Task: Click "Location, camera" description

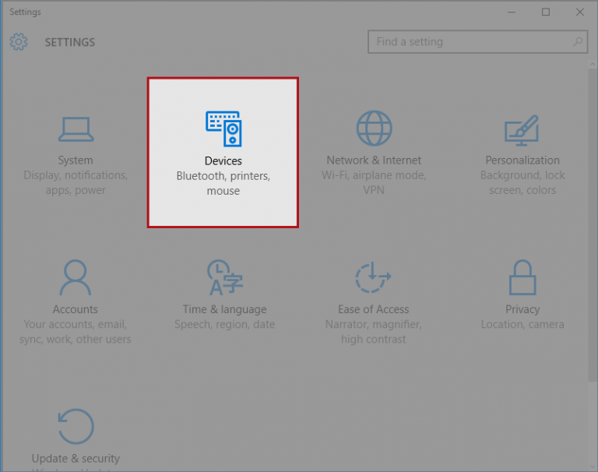Action: [522, 324]
